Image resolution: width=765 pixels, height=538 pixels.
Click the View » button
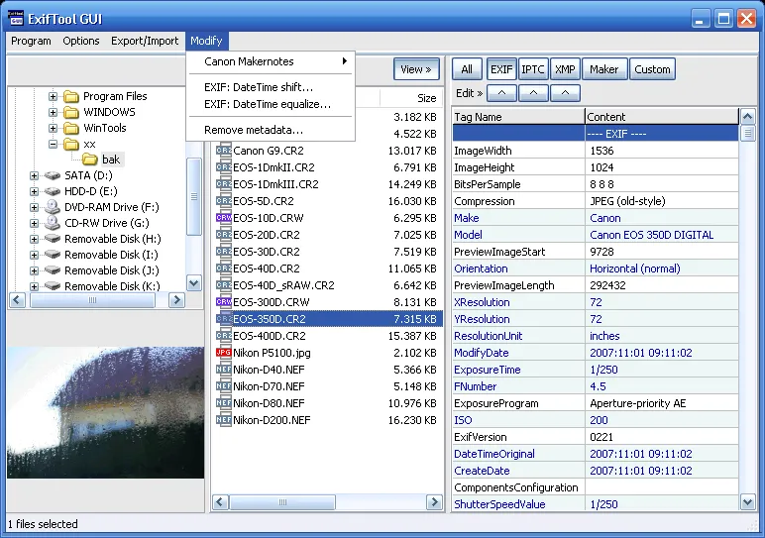[x=416, y=69]
